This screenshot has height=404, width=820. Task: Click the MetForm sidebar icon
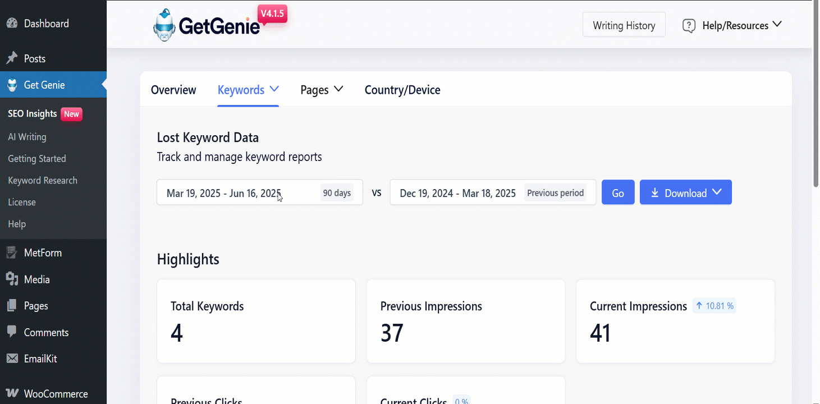coord(12,252)
